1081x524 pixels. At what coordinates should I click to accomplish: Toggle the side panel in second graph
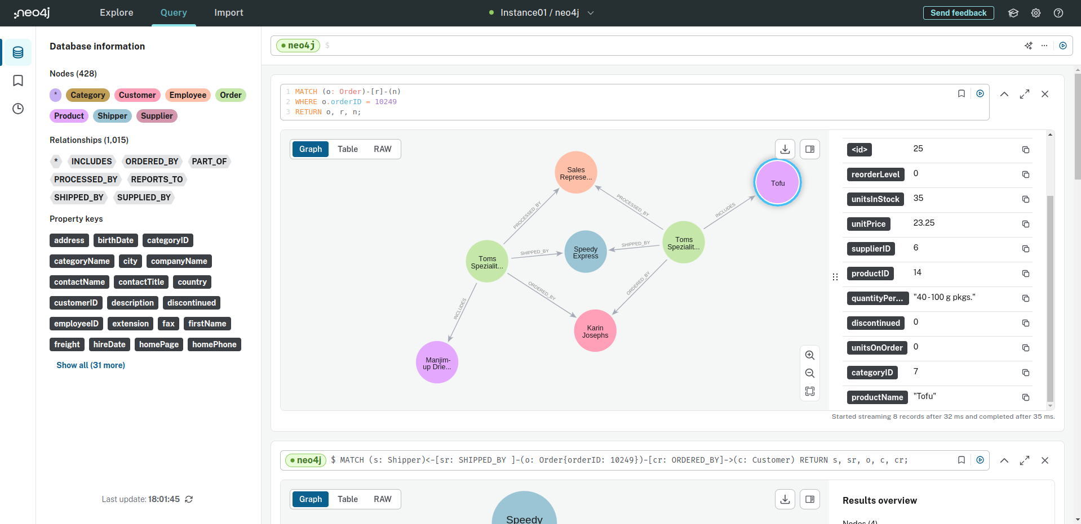(x=810, y=499)
